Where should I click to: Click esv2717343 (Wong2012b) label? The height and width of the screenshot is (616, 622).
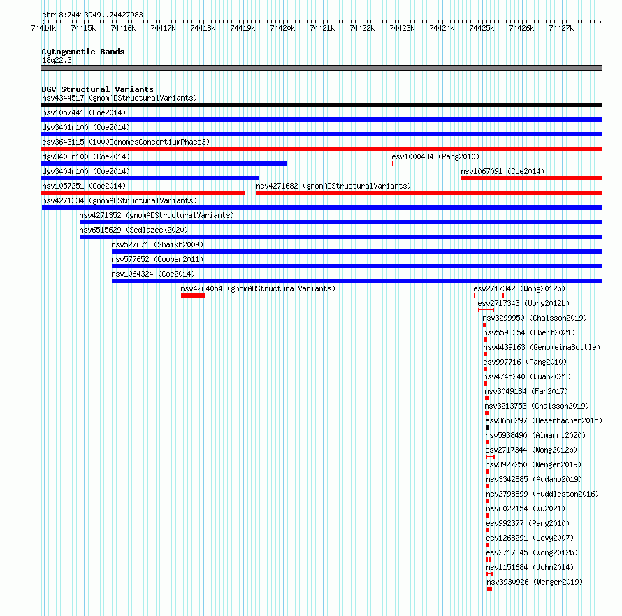pyautogui.click(x=523, y=303)
